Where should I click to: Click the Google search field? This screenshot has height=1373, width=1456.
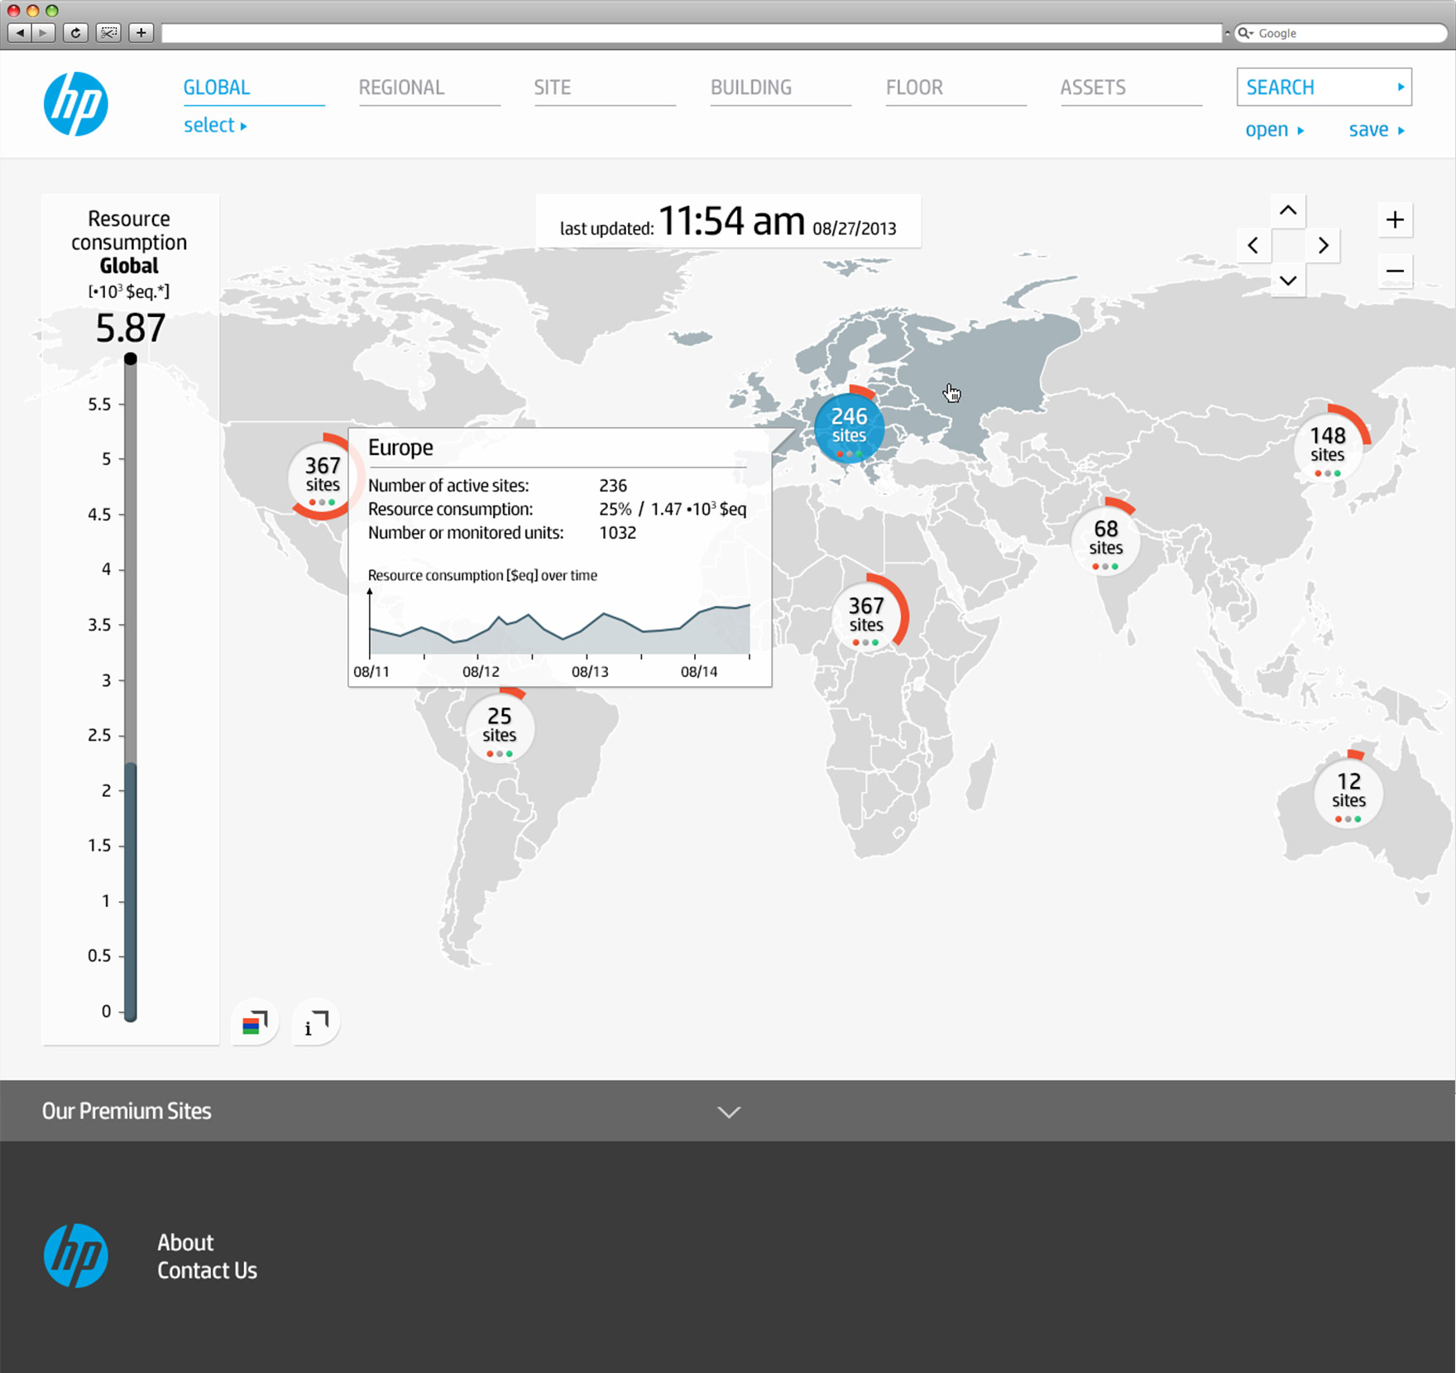pyautogui.click(x=1340, y=33)
